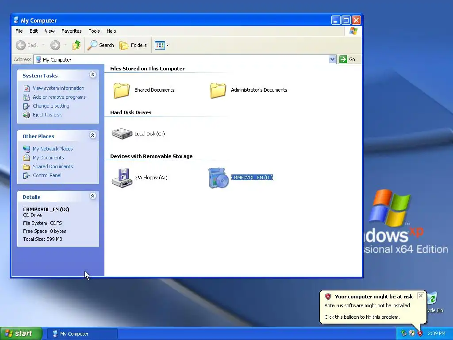The width and height of the screenshot is (453, 340).
Task: Click My Network Places link
Action: [x=53, y=149]
